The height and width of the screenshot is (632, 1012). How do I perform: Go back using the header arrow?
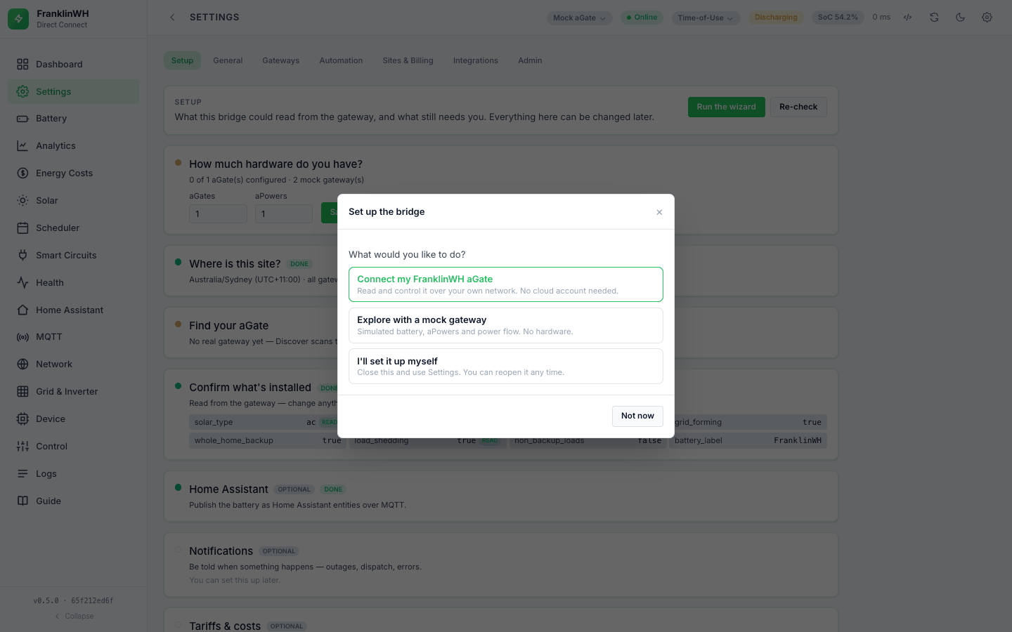click(172, 18)
